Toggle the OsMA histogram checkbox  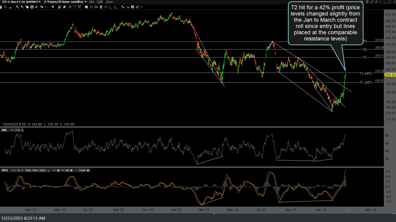88,171
